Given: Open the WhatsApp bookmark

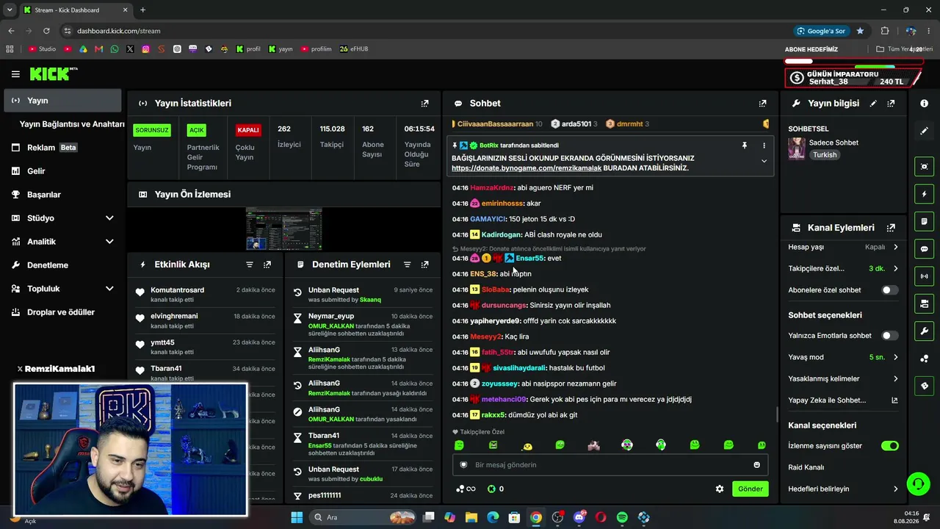Looking at the screenshot, I should (114, 49).
